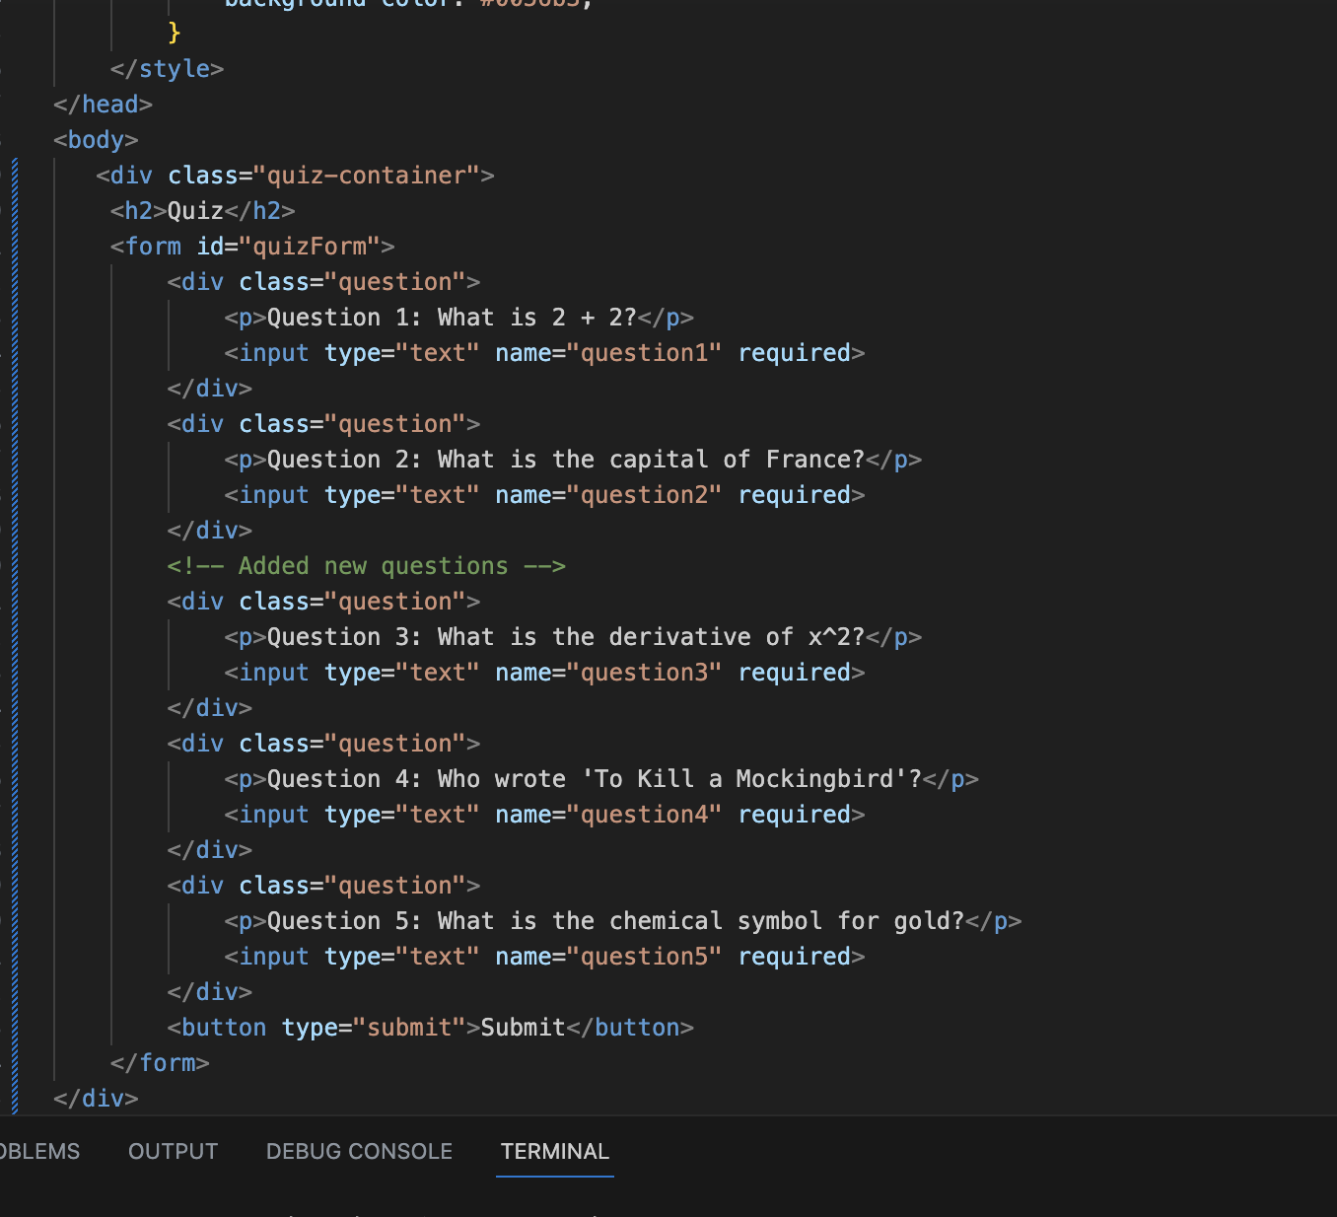The image size is (1337, 1217).
Task: Click the div class="quiz-container" line
Action: pos(296,176)
